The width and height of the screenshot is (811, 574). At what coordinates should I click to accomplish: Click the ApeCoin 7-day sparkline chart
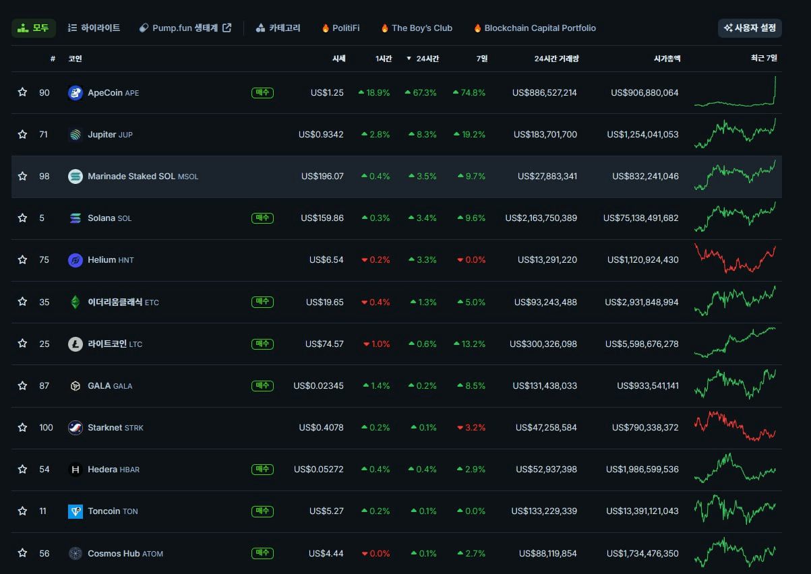(735, 92)
